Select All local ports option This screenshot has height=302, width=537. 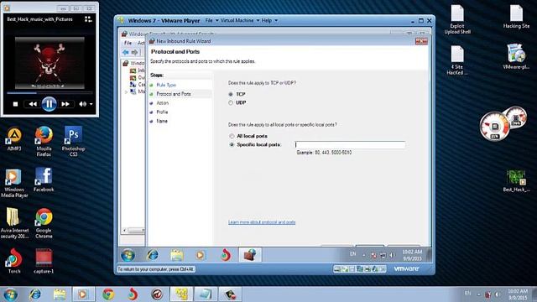(232, 136)
